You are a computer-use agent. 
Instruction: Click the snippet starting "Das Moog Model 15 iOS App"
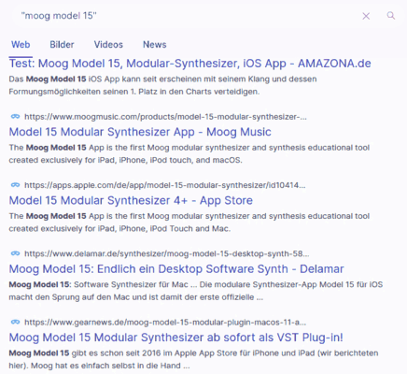click(x=162, y=85)
